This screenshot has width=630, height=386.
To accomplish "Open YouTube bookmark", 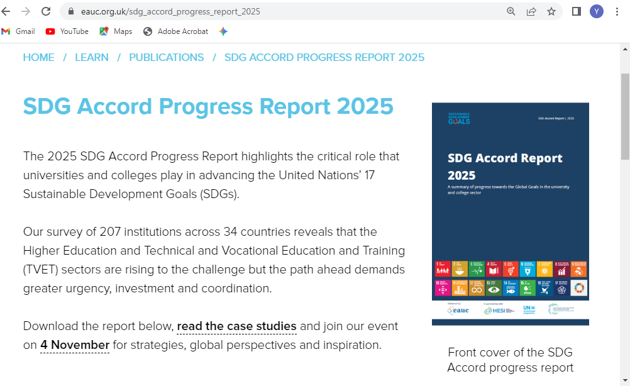I will pyautogui.click(x=67, y=31).
